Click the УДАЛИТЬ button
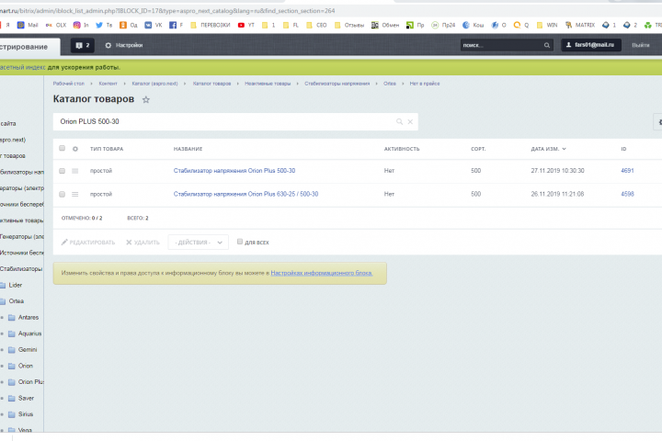 [x=143, y=243]
